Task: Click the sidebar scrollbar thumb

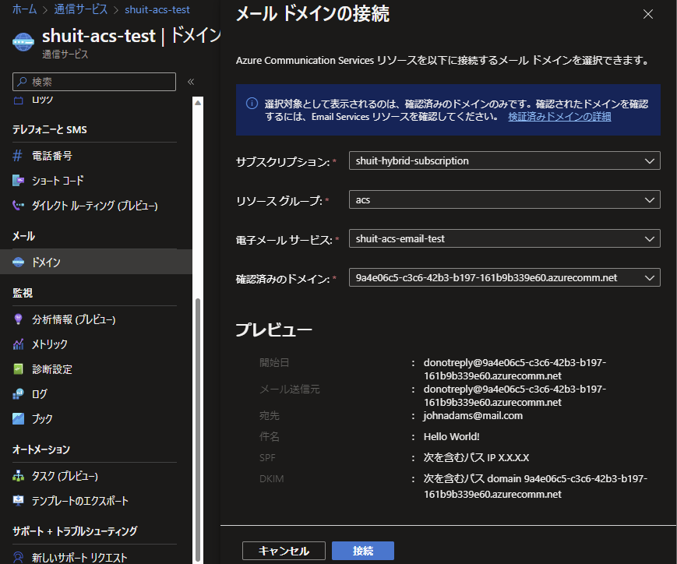Action: pyautogui.click(x=198, y=428)
